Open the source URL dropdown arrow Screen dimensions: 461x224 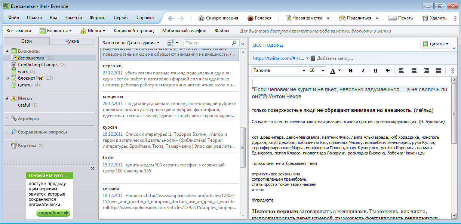(308, 58)
